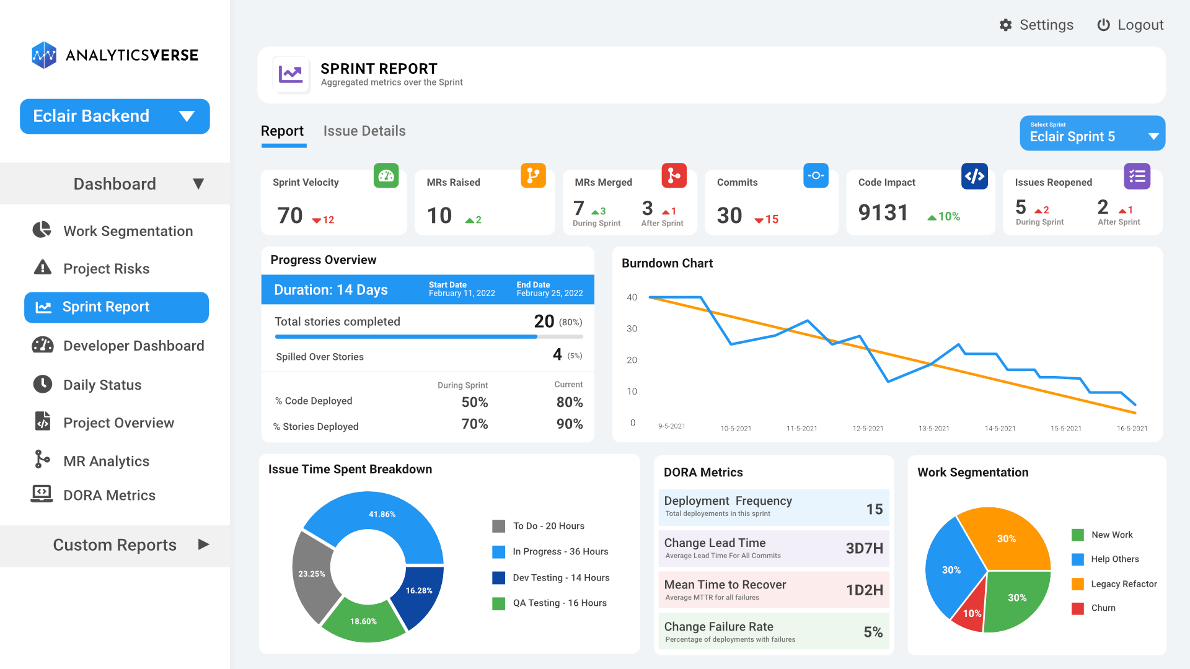Click the Code Impact brackets icon

click(x=974, y=177)
